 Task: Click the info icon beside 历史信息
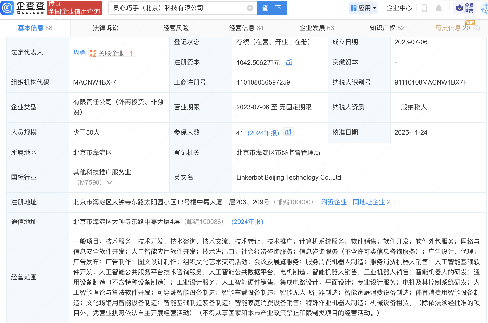tap(477, 28)
